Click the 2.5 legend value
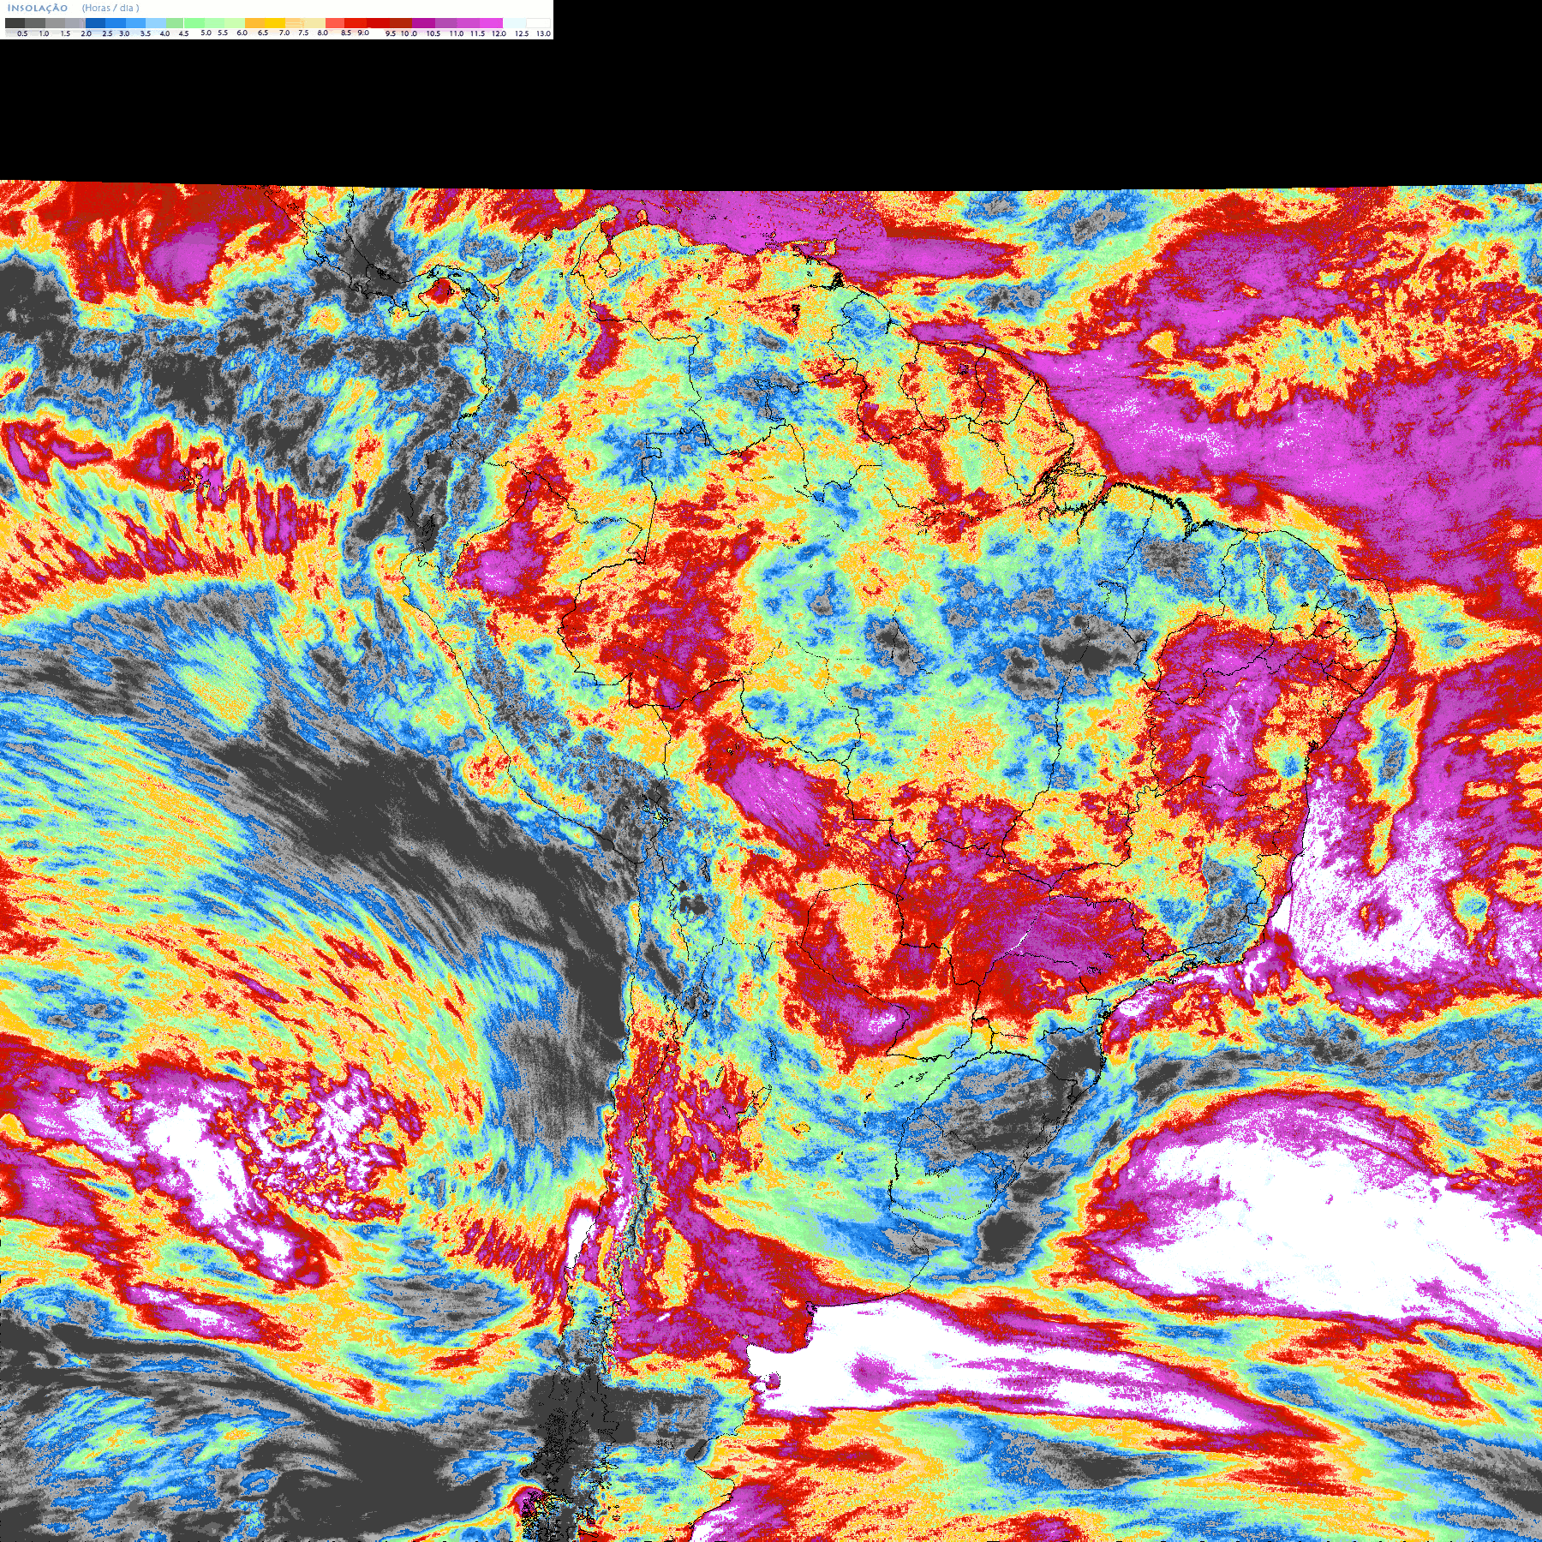This screenshot has height=1542, width=1542. (x=107, y=33)
